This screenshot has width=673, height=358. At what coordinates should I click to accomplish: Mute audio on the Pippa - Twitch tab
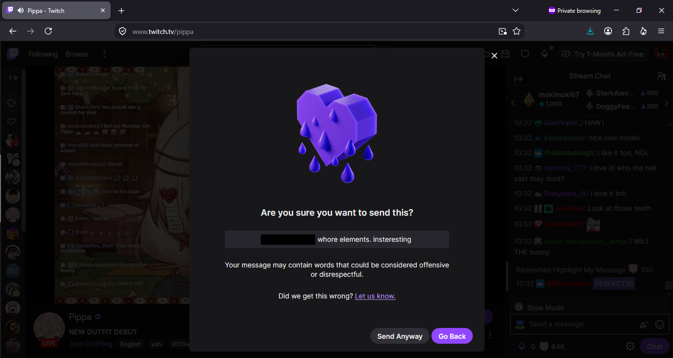20,10
